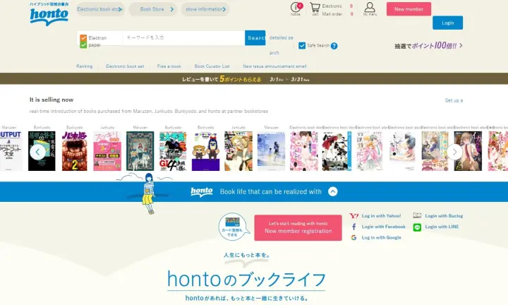This screenshot has width=508, height=305.
Task: Toggle the Safe Search checkbox
Action: (x=302, y=46)
